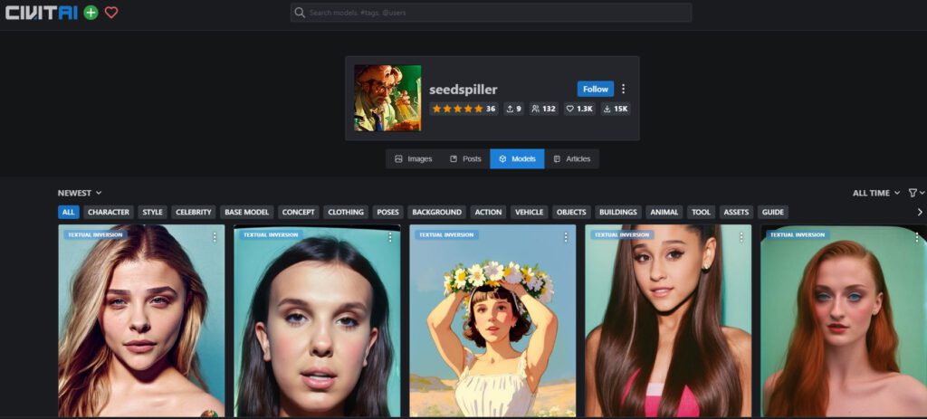Open the ALL TIME period dropdown

pyautogui.click(x=875, y=193)
